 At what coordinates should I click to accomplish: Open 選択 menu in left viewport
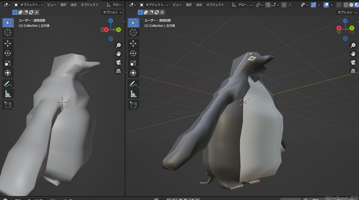coord(63,5)
